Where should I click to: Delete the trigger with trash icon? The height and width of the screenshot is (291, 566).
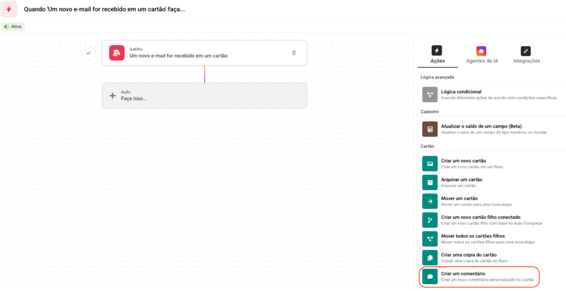[x=294, y=53]
